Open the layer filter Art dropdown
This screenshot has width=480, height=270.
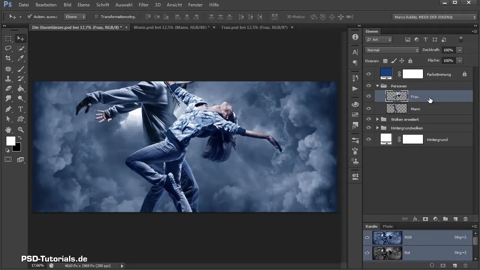tap(379, 39)
